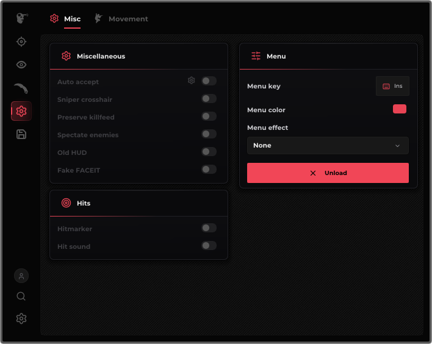
Task: Enable Fake FACEIT switch
Action: [209, 170]
